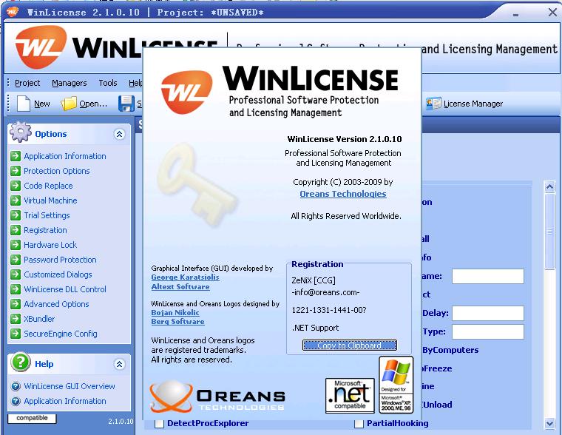
Task: Select Protection Options entry
Action: (x=57, y=171)
